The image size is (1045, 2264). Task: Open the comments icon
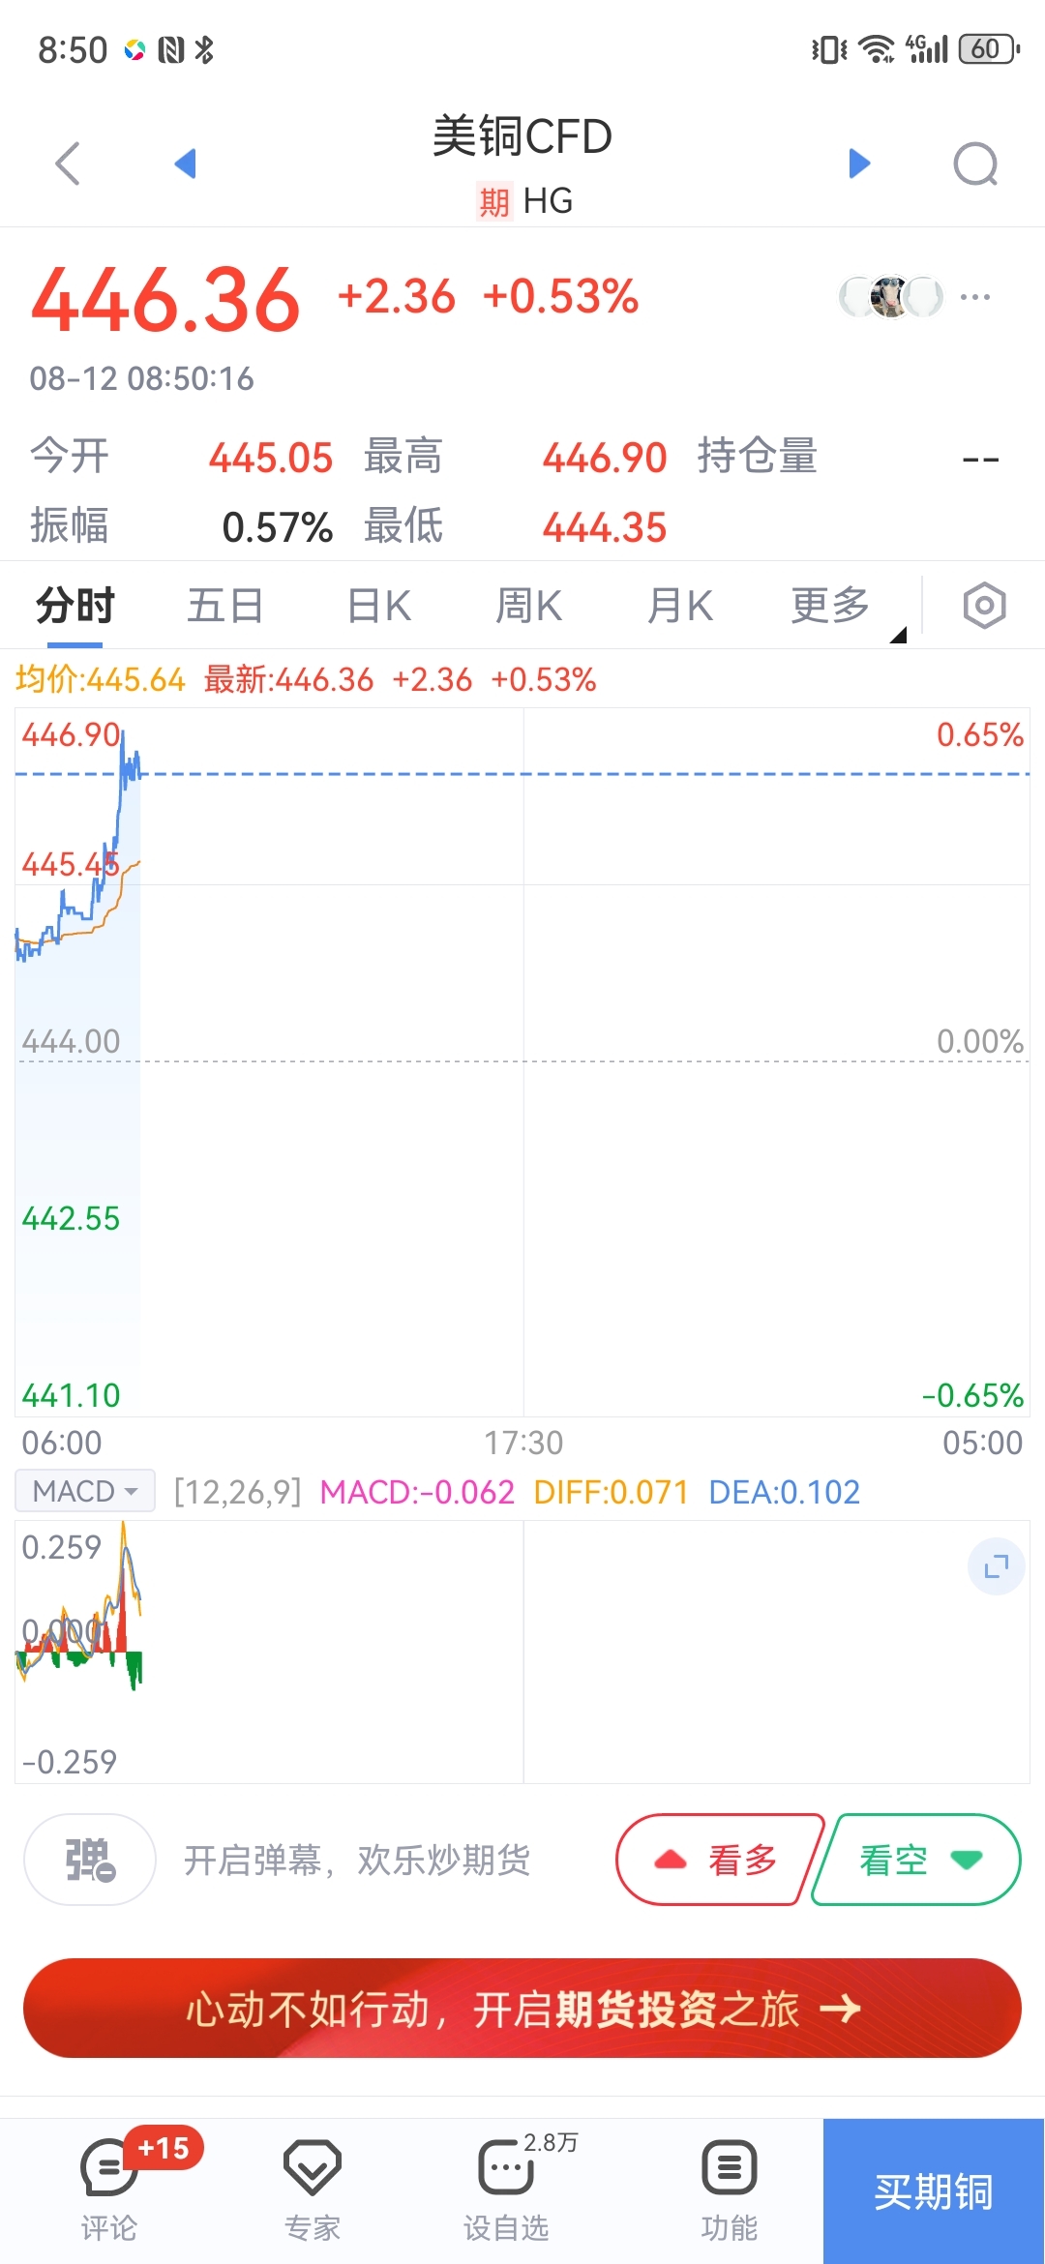click(107, 2169)
